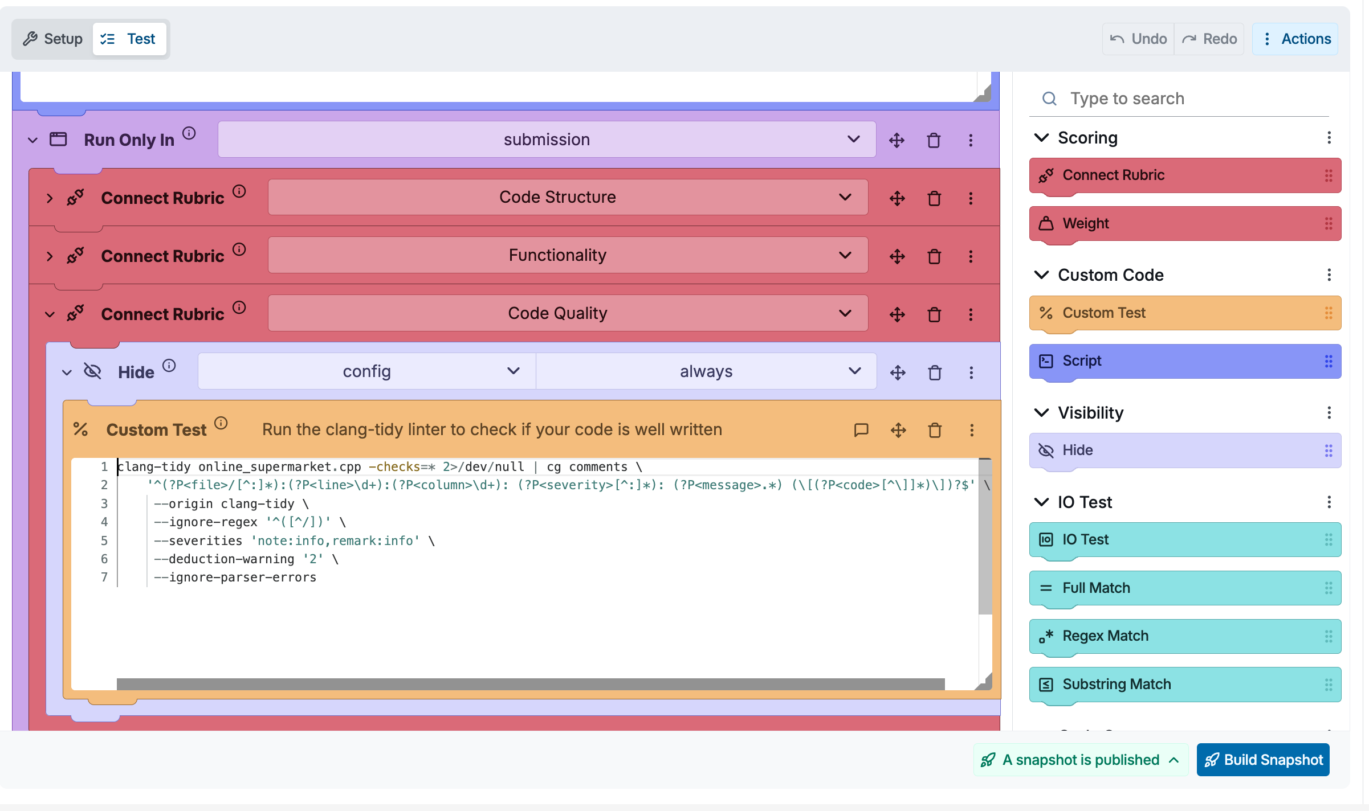Switch to the Setup tab
The image size is (1369, 811).
tap(53, 39)
